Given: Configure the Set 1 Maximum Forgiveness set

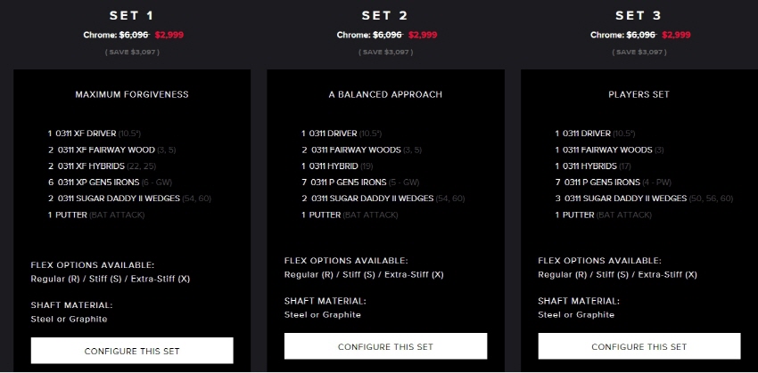Looking at the screenshot, I should click(132, 351).
